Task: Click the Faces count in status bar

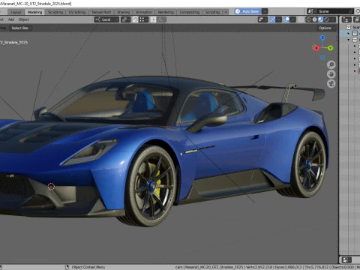Action: click(289, 267)
